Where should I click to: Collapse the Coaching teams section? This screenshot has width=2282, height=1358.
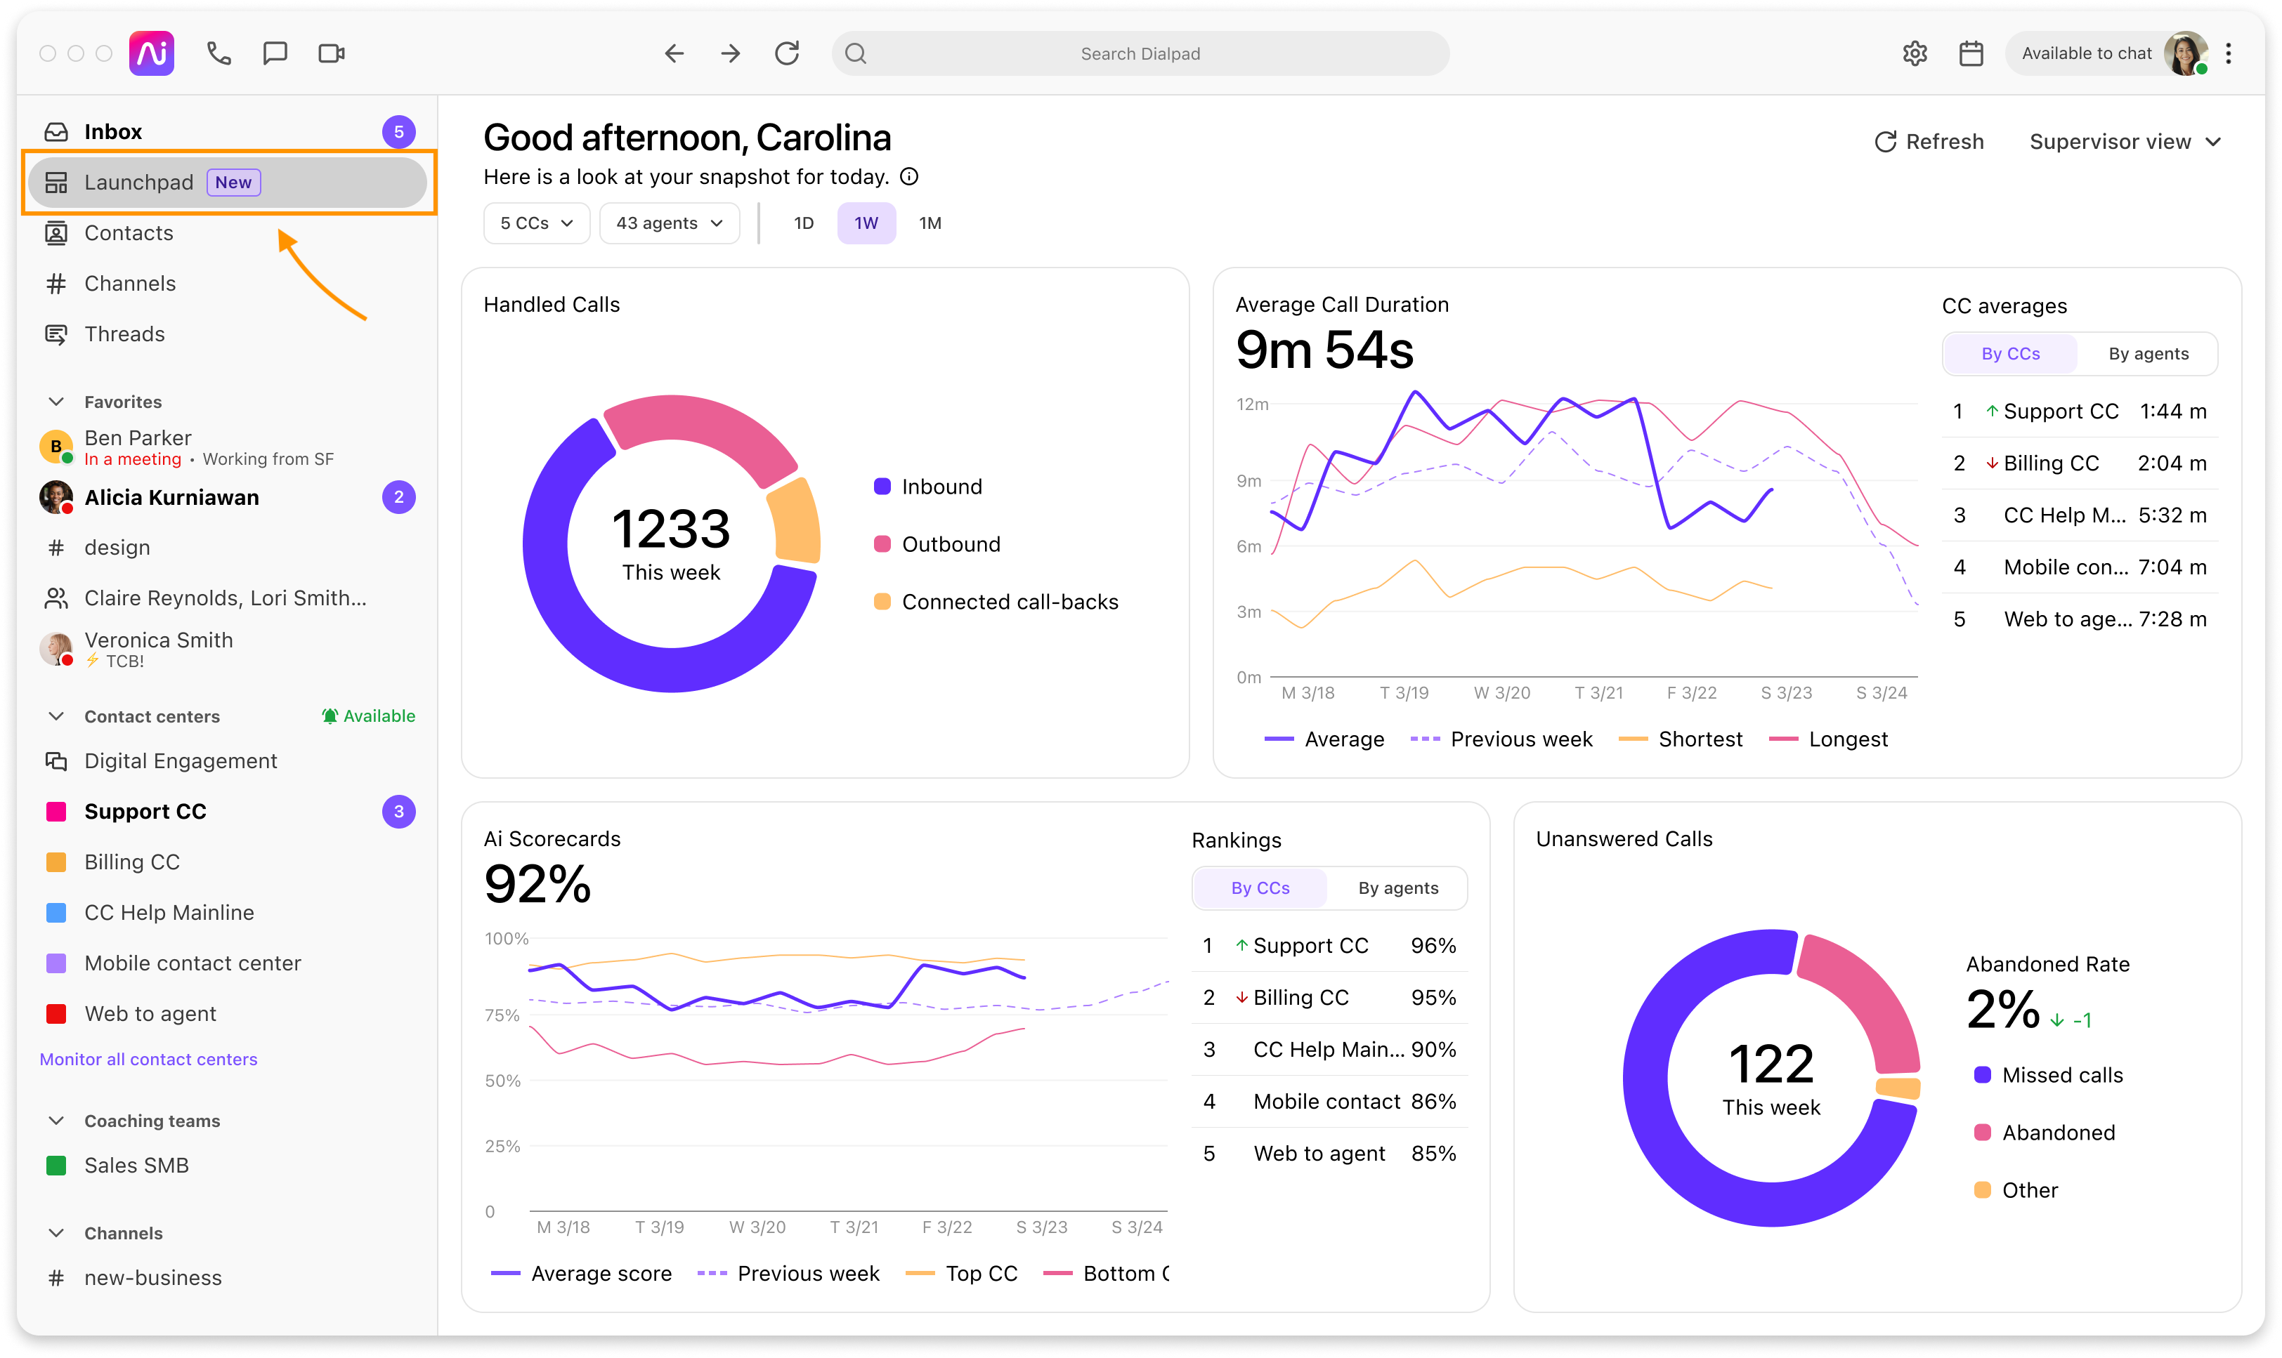(57, 1120)
